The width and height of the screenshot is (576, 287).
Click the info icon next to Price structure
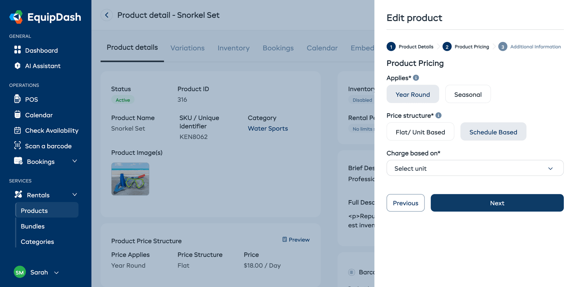(x=438, y=115)
